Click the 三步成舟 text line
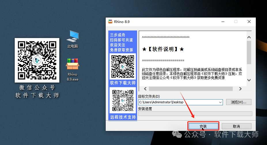The height and width of the screenshot is (145, 267). 118,35
